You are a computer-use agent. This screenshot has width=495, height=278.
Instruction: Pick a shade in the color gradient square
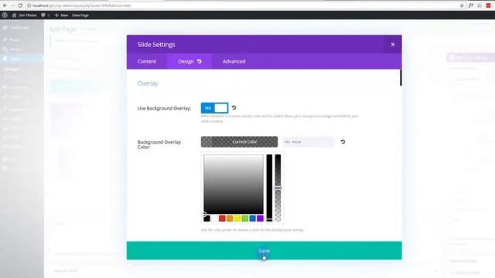coord(234,184)
